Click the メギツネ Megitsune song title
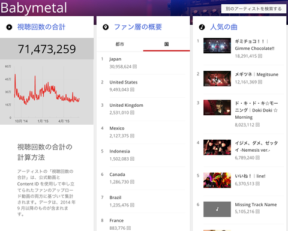The image size is (288, 231). coord(257,74)
